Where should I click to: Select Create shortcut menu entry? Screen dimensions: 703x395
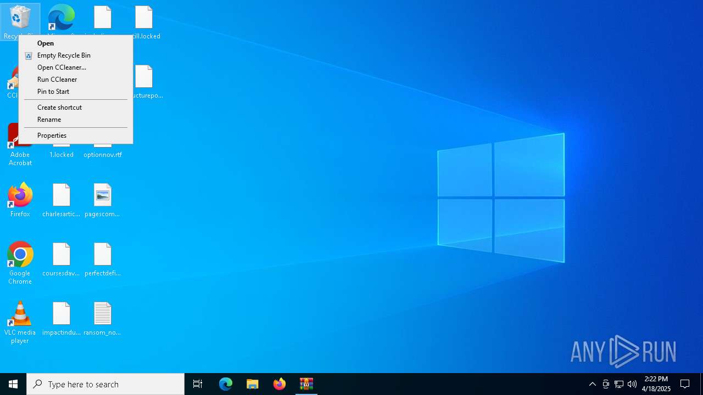[x=76, y=108]
